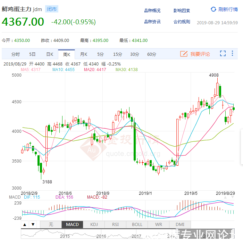Click the refresh quotes icon
The image size is (243, 244).
point(213,9)
